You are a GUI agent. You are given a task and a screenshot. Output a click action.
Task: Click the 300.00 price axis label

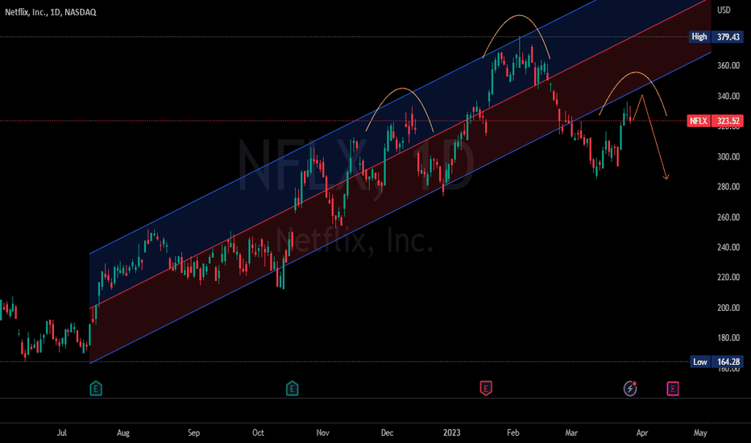728,156
